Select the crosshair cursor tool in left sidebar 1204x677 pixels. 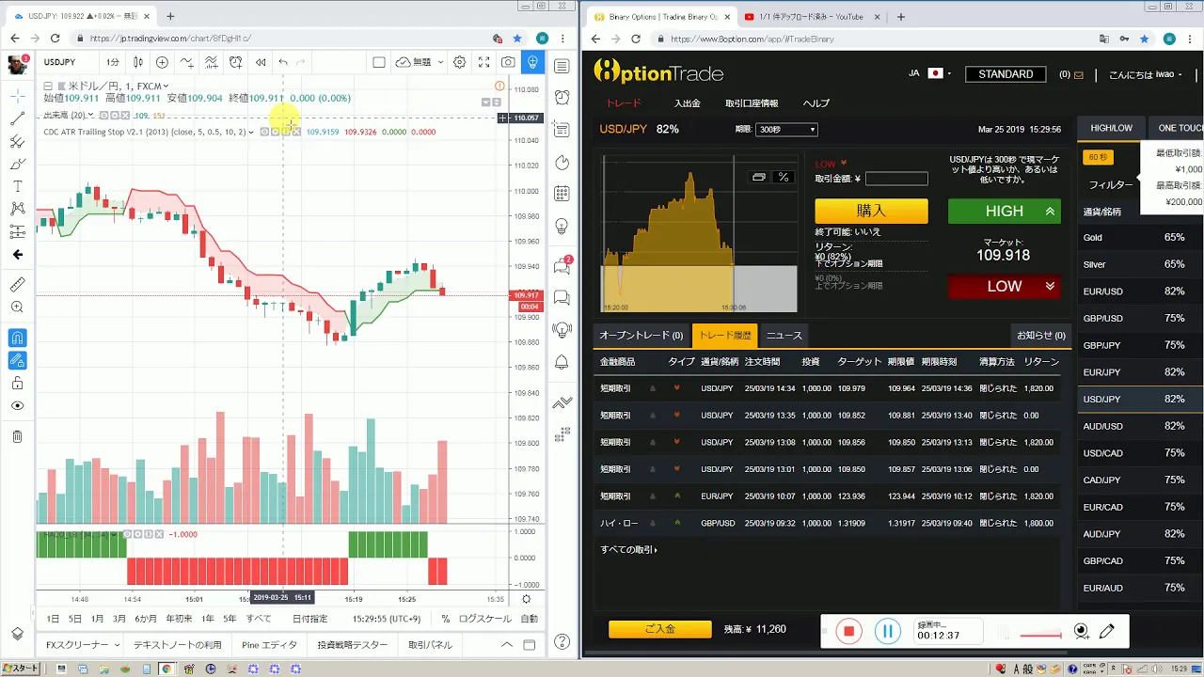pos(17,97)
